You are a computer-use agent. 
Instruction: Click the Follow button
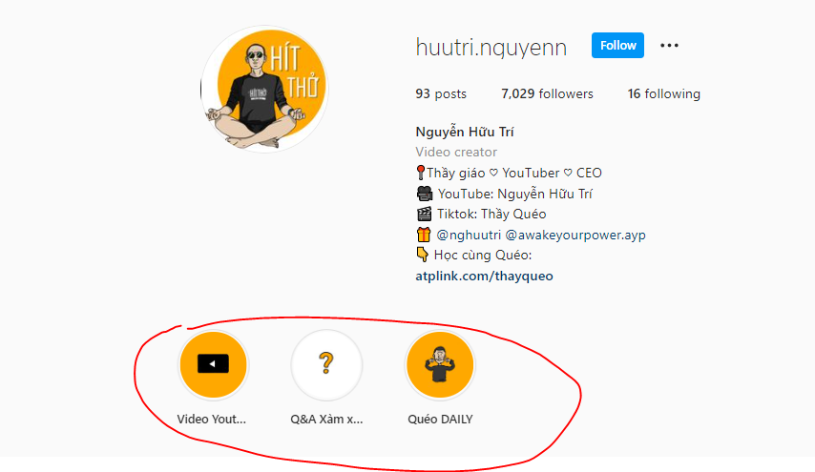click(617, 46)
